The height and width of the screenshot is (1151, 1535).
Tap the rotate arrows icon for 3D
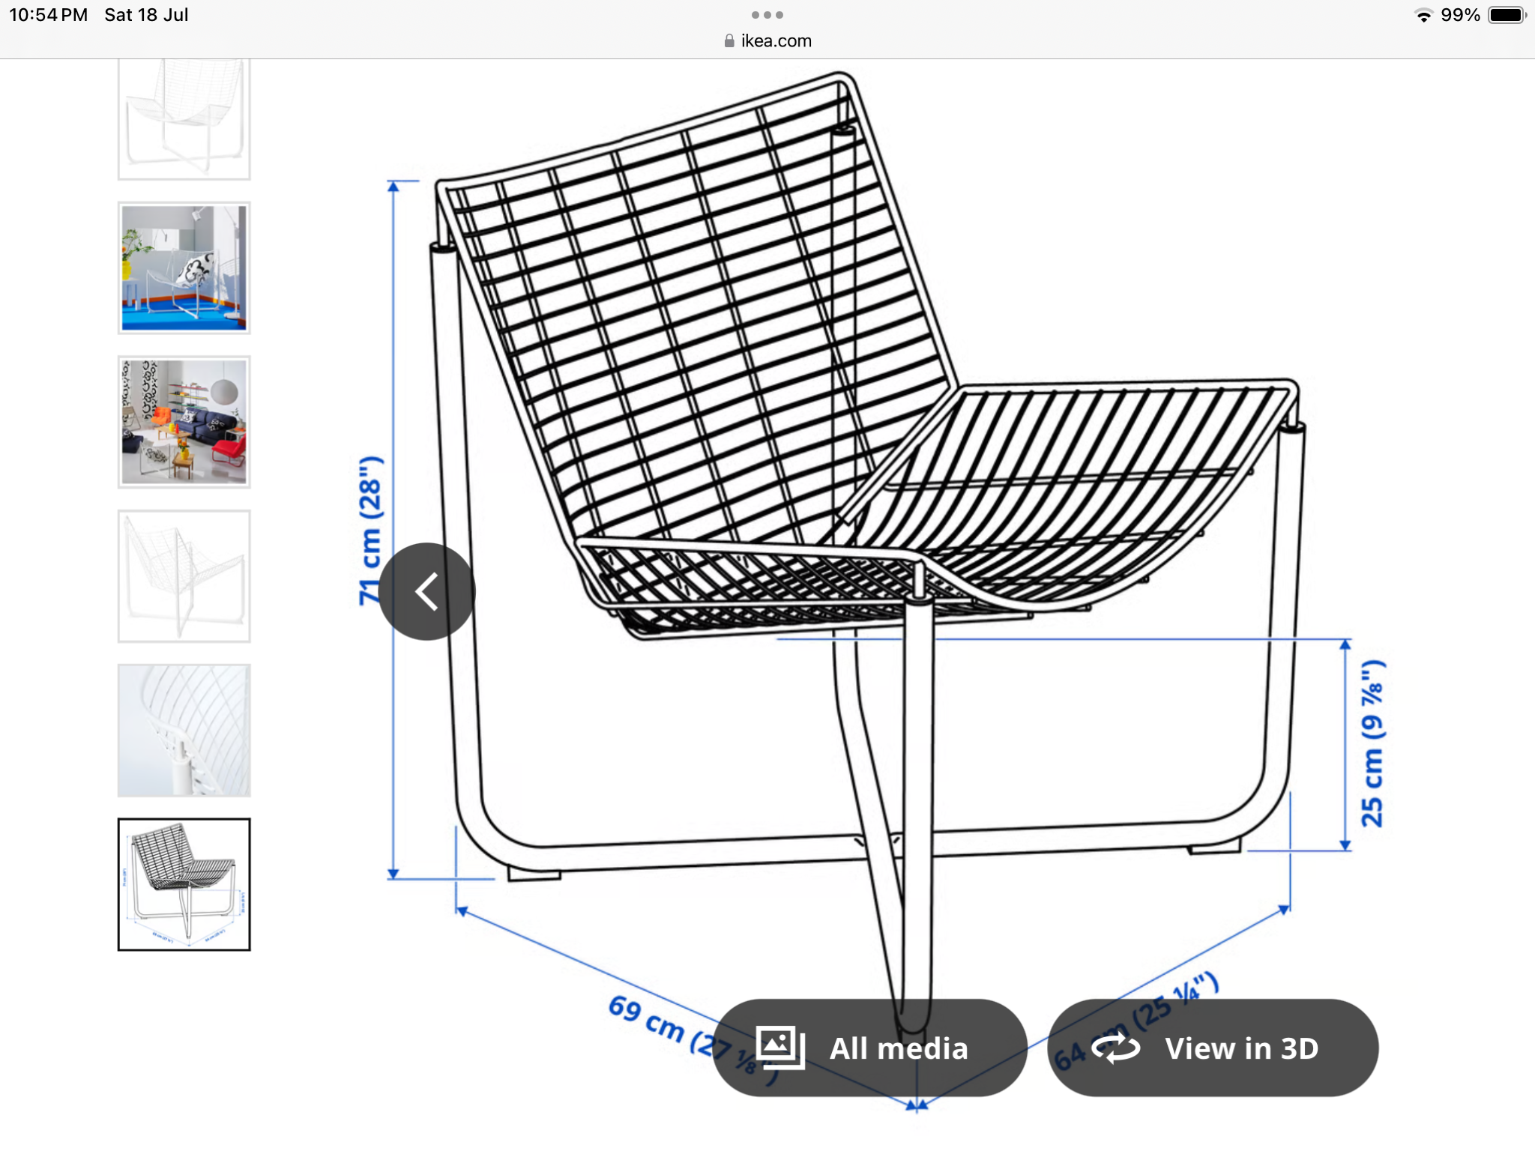[1115, 1048]
